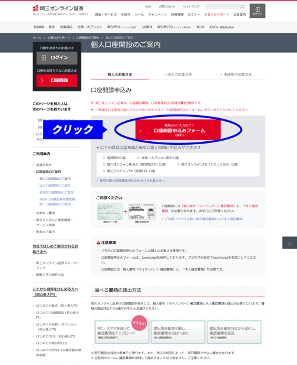297x365 pixels.
Task: Select 株式 in the product bar
Action: pos(52,27)
